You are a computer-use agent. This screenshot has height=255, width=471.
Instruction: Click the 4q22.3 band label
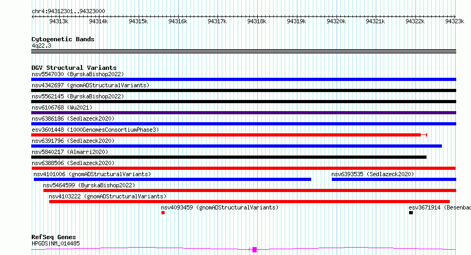click(41, 45)
